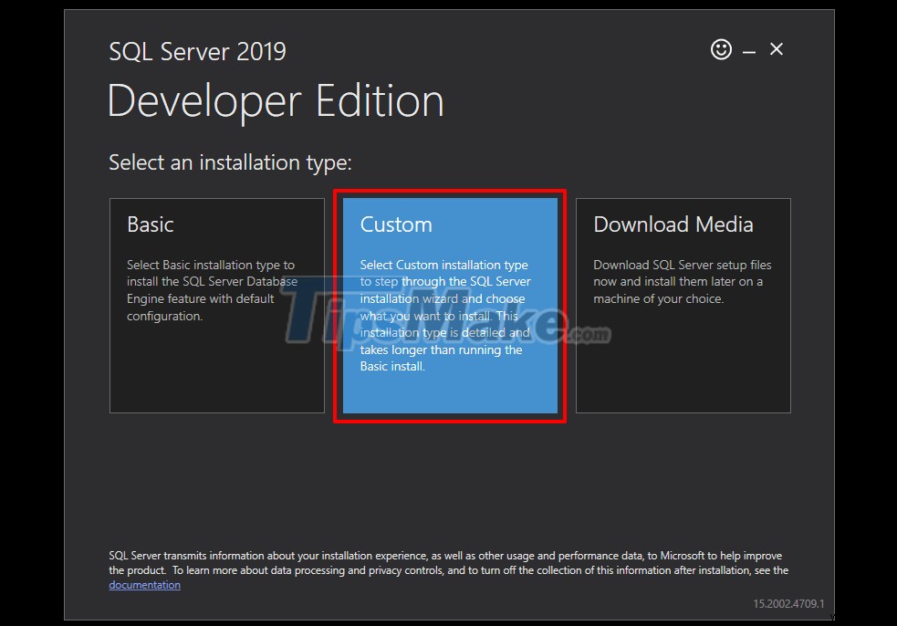The width and height of the screenshot is (897, 626).
Task: Open feedback via the emoji face in titlebar
Action: coord(721,49)
